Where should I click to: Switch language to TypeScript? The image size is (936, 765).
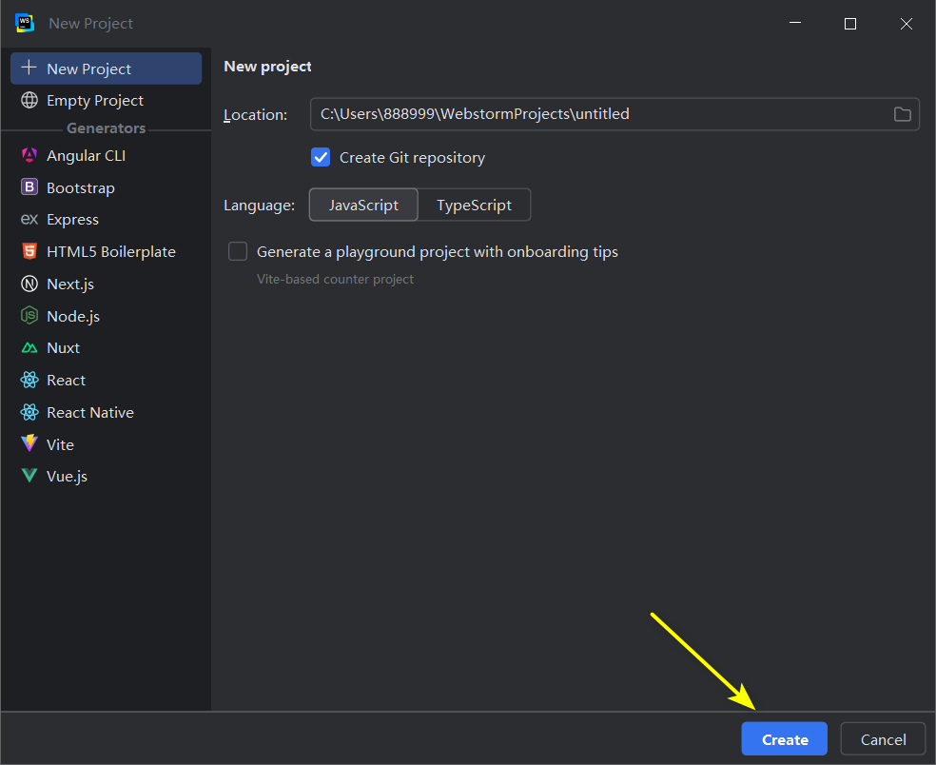[474, 205]
